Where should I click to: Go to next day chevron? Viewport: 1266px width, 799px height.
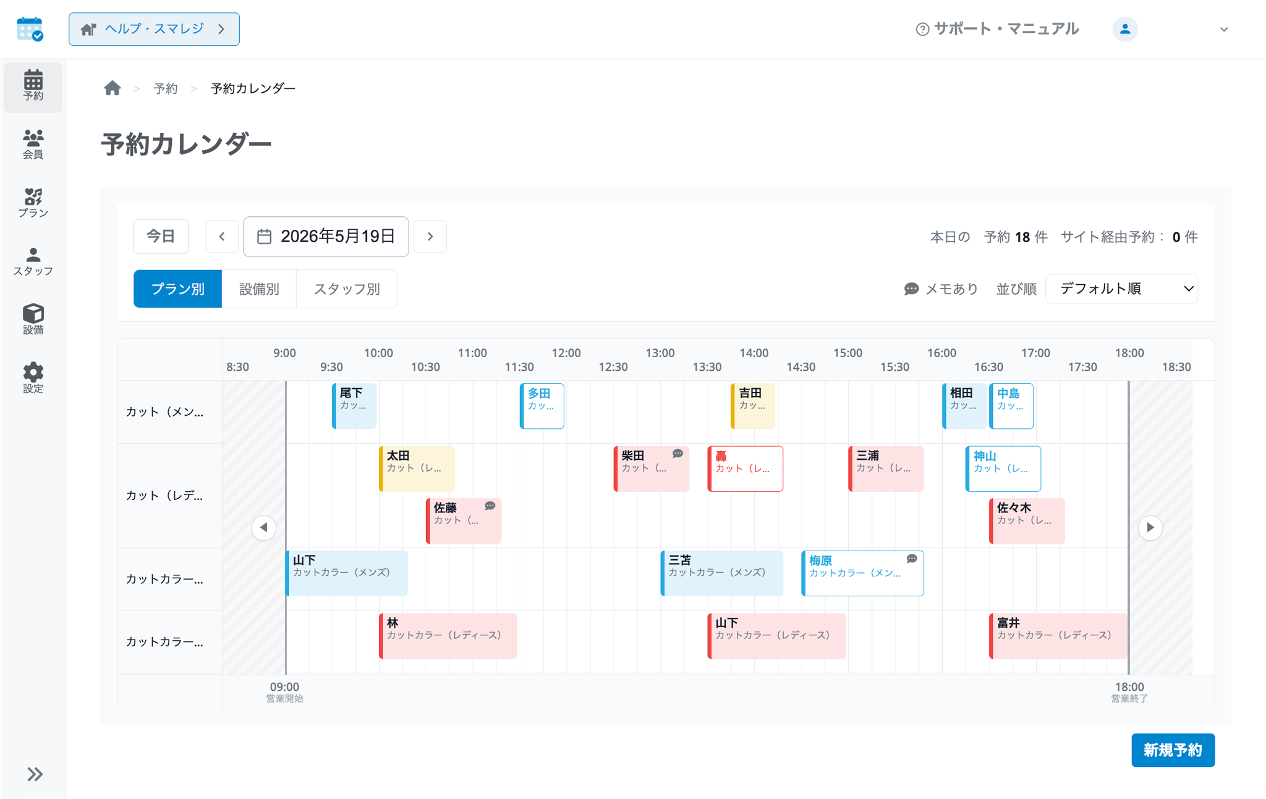tap(430, 236)
